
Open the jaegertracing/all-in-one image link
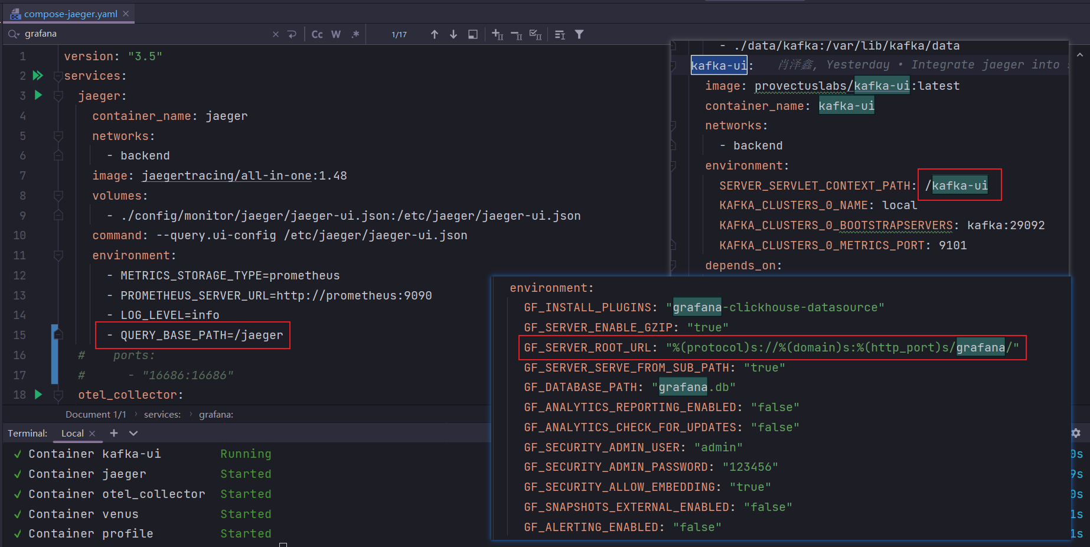227,175
